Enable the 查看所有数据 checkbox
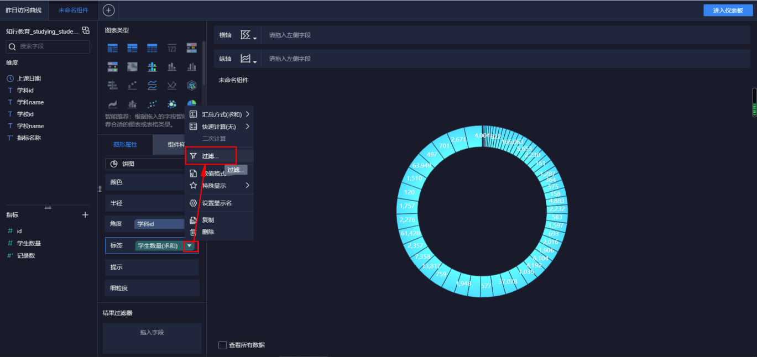 (x=223, y=344)
